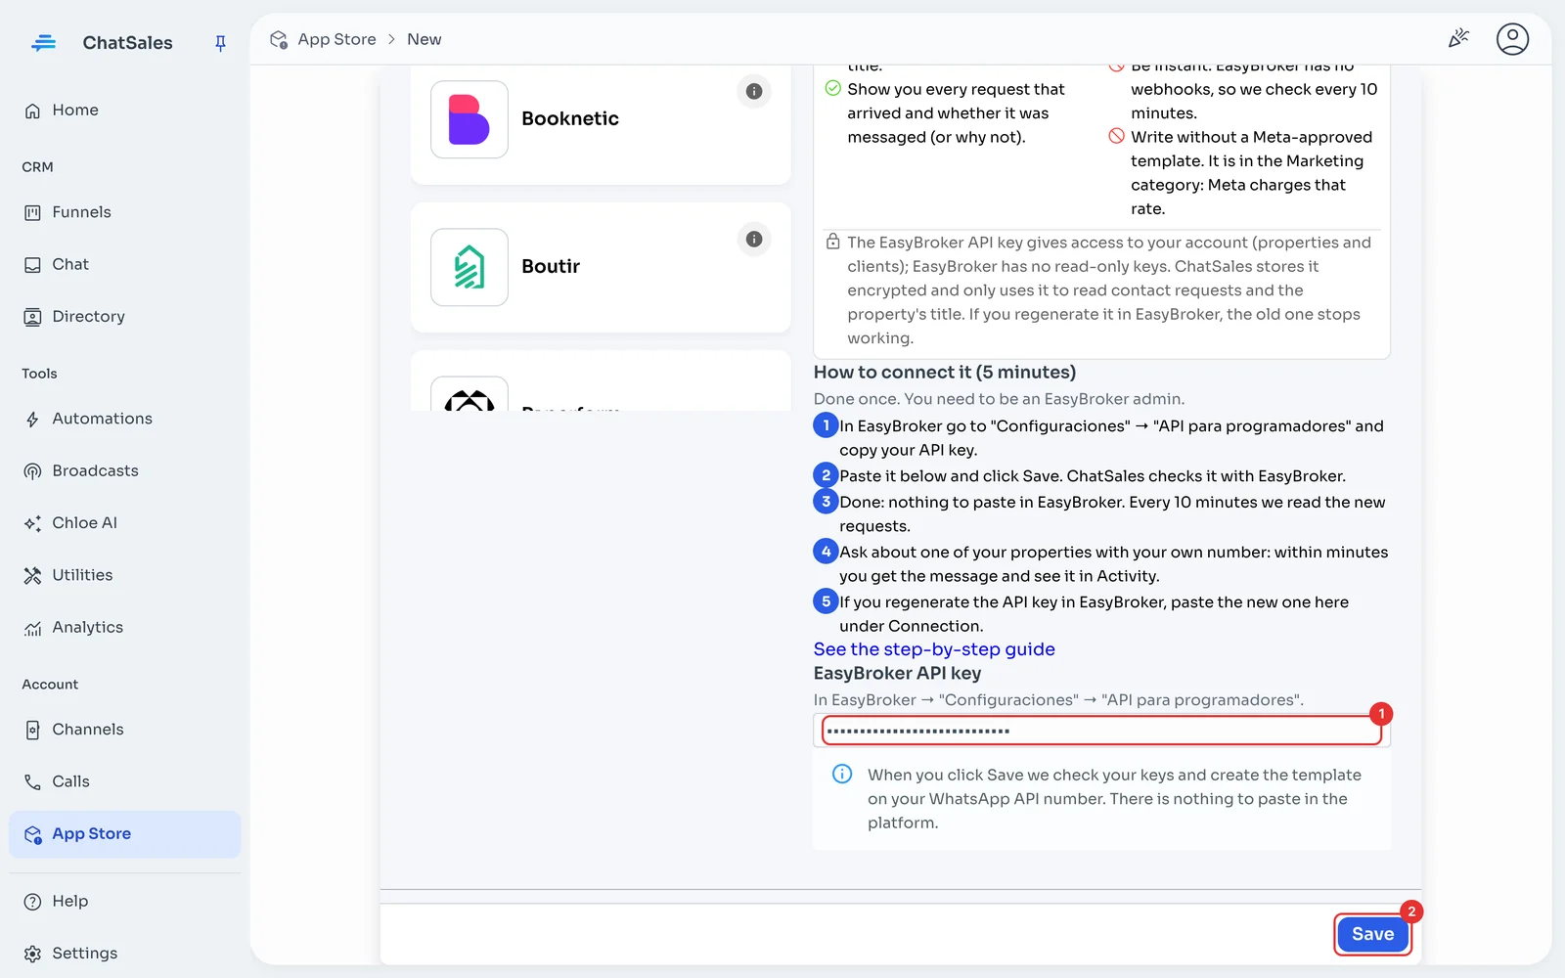Viewport: 1565px width, 978px height.
Task: Click the 'EasyBroker API key' label
Action: click(x=897, y=673)
